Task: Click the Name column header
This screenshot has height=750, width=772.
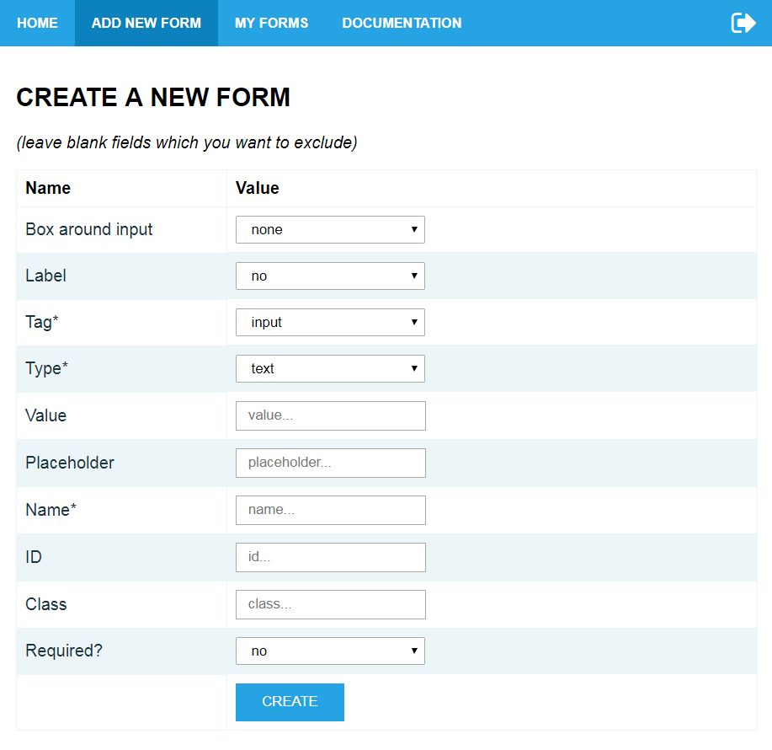Action: pyautogui.click(x=48, y=188)
